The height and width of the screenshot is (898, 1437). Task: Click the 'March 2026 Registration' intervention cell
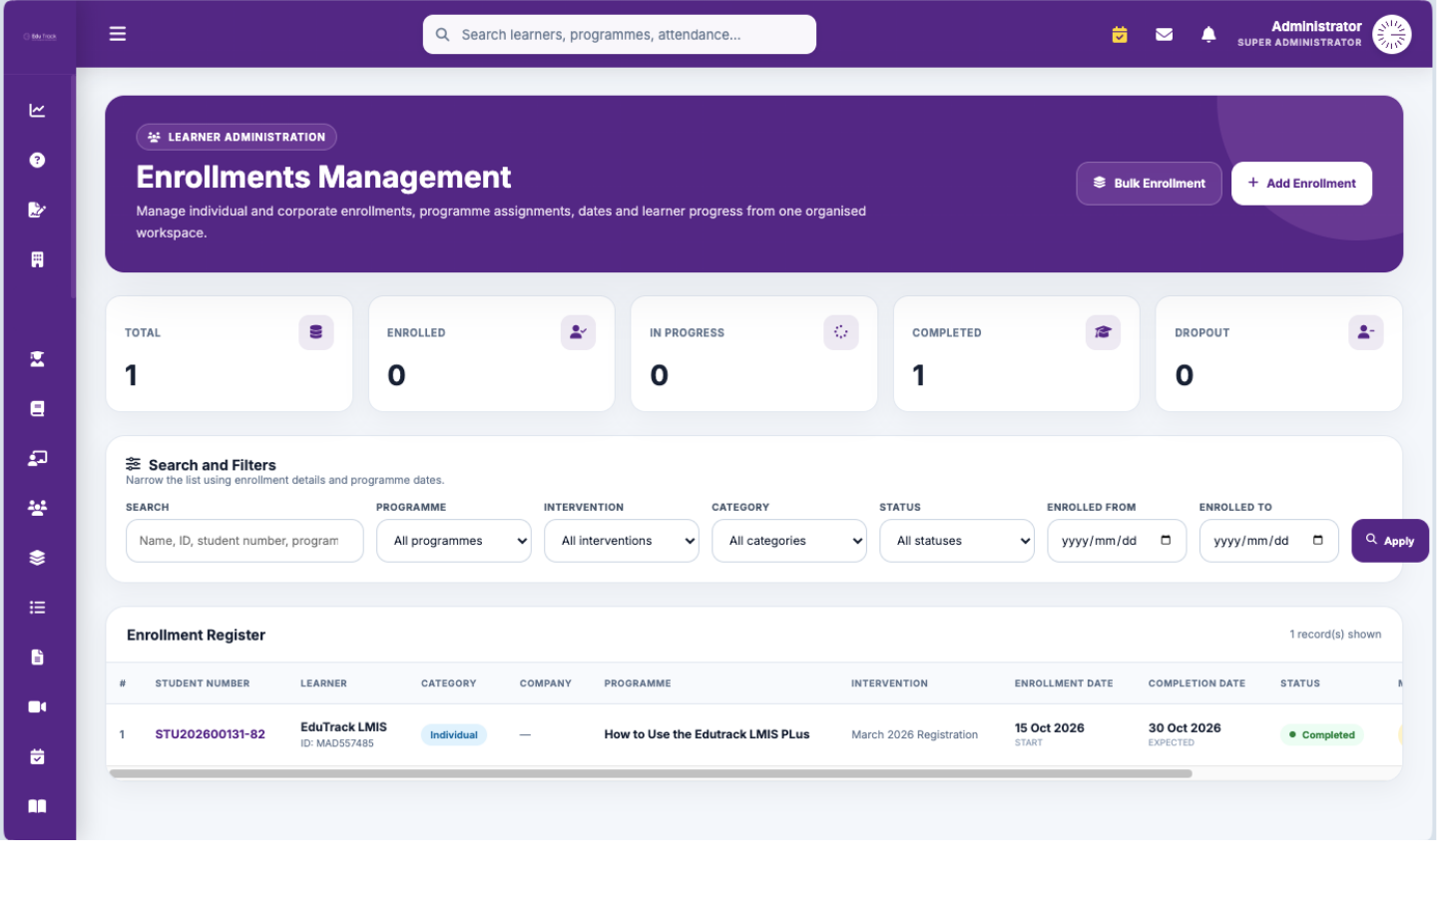pos(914,735)
